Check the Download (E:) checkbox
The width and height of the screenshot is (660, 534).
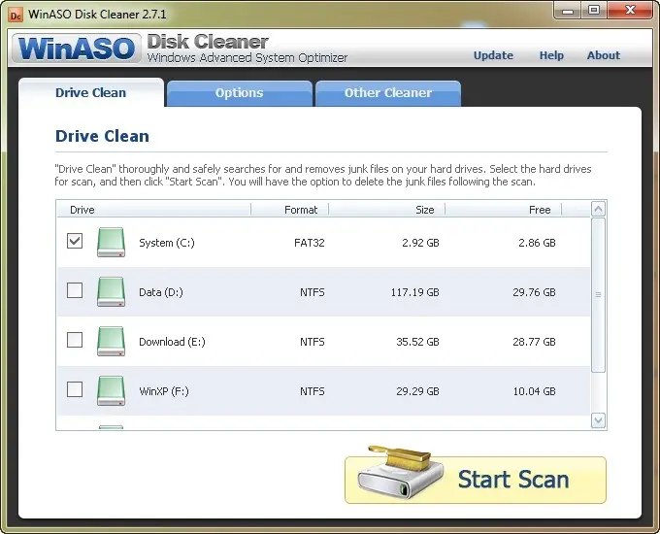[75, 340]
